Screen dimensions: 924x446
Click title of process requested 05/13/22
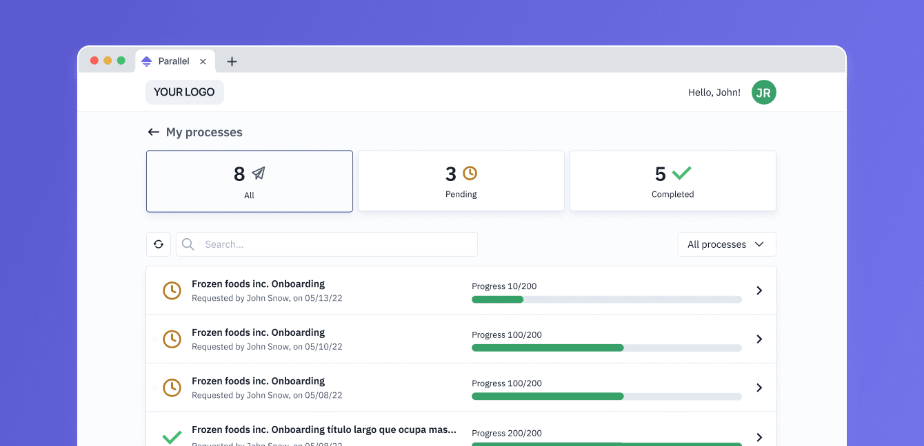(259, 284)
